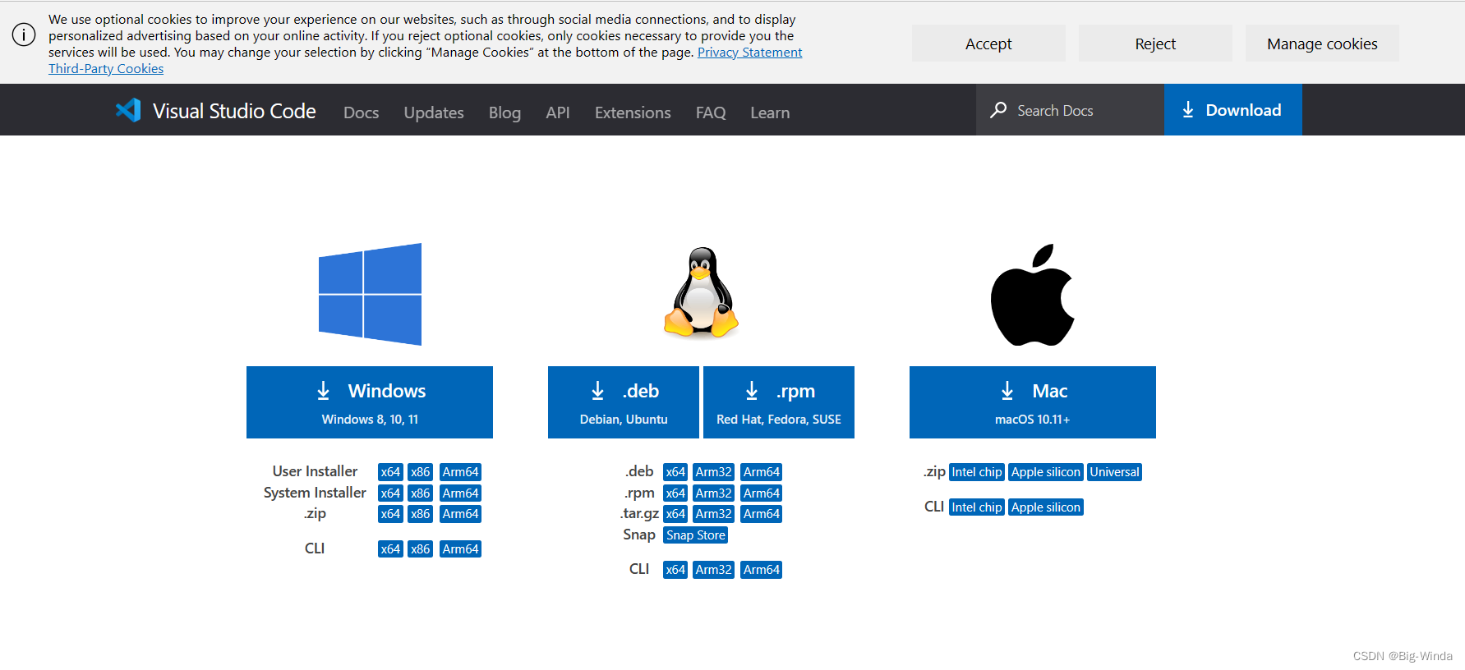Open the Extensions menu item
The height and width of the screenshot is (670, 1465).
coord(633,112)
